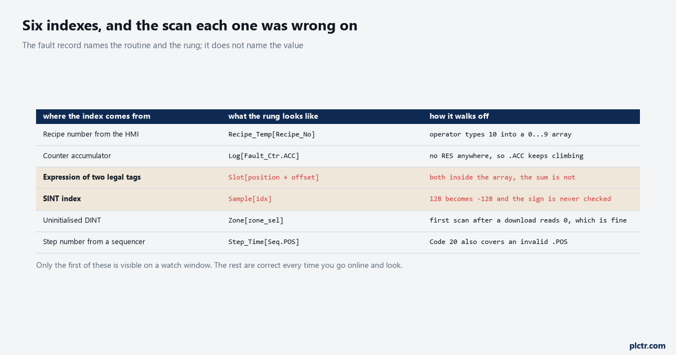Screen dimensions: 676x355
Task: Click the slide title about six indexes
Action: (x=190, y=25)
